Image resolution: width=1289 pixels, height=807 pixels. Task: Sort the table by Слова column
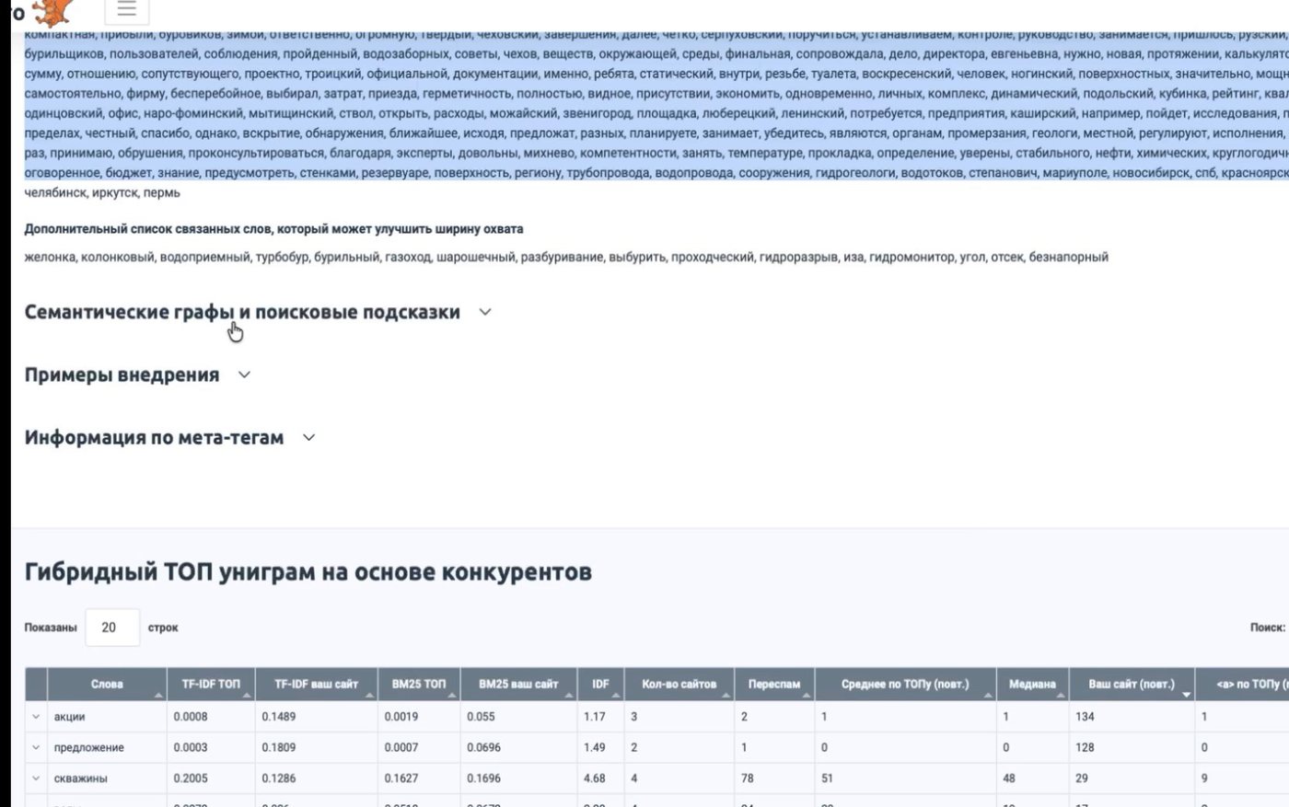[107, 684]
